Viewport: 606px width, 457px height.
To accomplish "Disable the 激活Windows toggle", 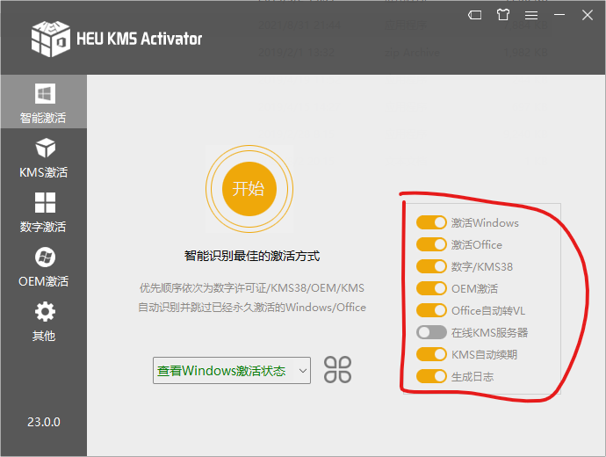I will (x=431, y=223).
